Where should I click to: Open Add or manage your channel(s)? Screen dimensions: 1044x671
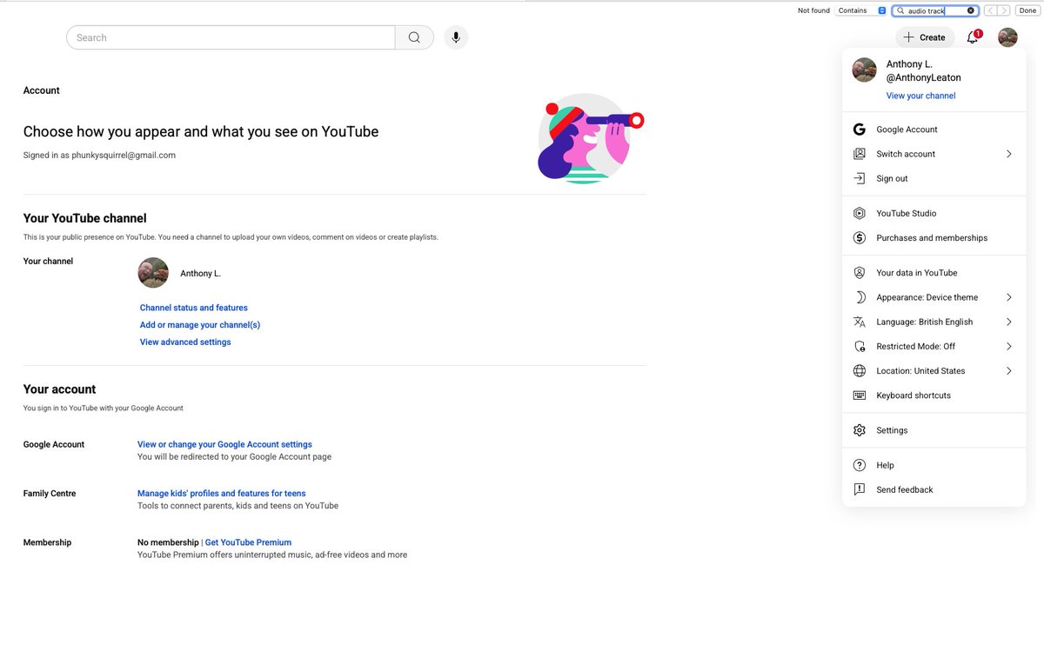(x=200, y=325)
